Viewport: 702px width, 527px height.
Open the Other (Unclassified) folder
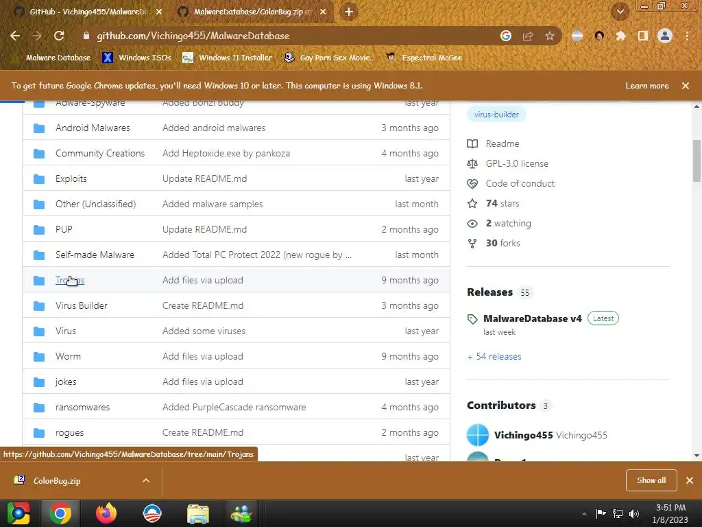(x=95, y=204)
